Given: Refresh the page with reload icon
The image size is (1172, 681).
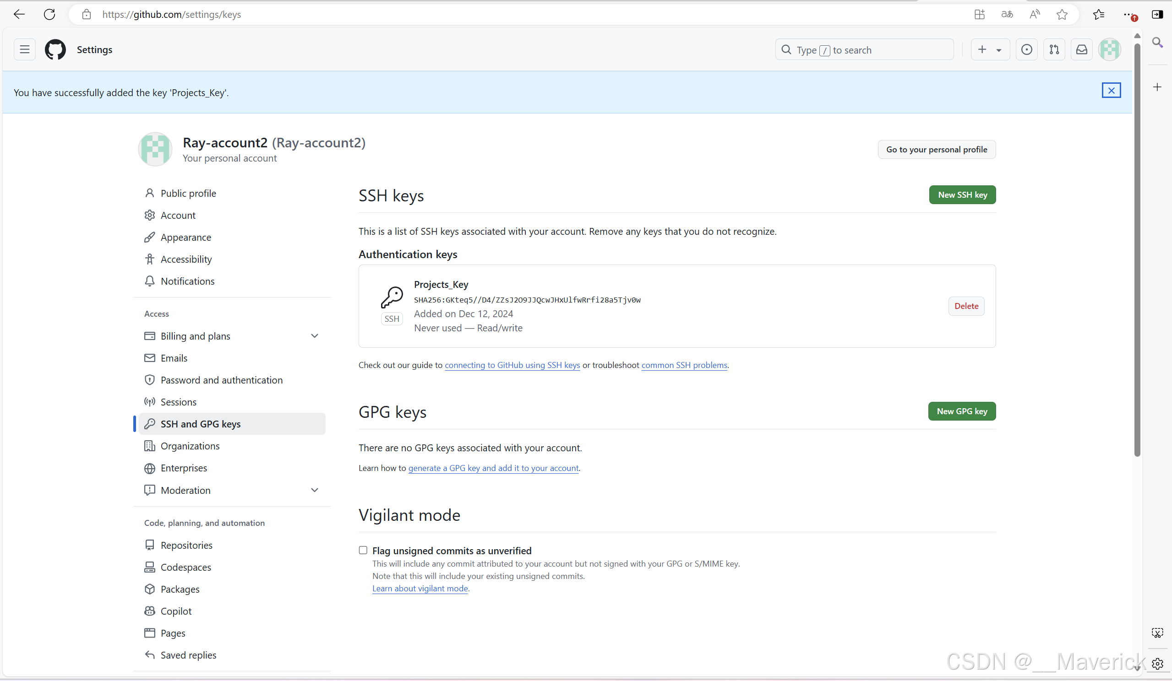Looking at the screenshot, I should (x=49, y=14).
